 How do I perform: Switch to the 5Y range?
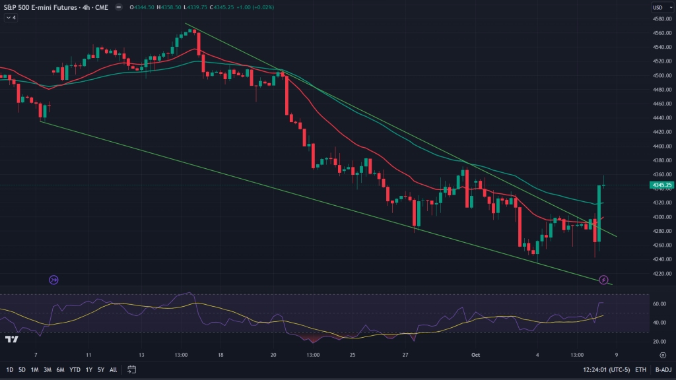point(100,369)
